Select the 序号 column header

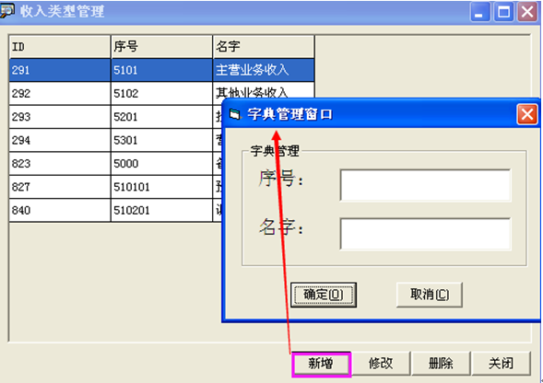tap(161, 47)
